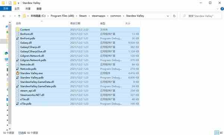
Task: Open the View ribbon tab
Action: [x=39, y=9]
